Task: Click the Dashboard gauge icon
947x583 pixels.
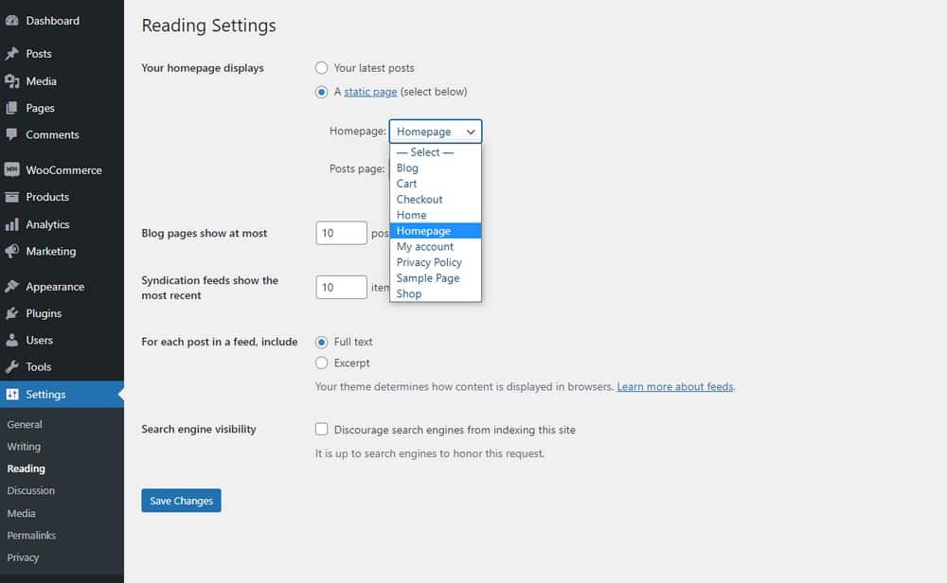Action: (11, 21)
